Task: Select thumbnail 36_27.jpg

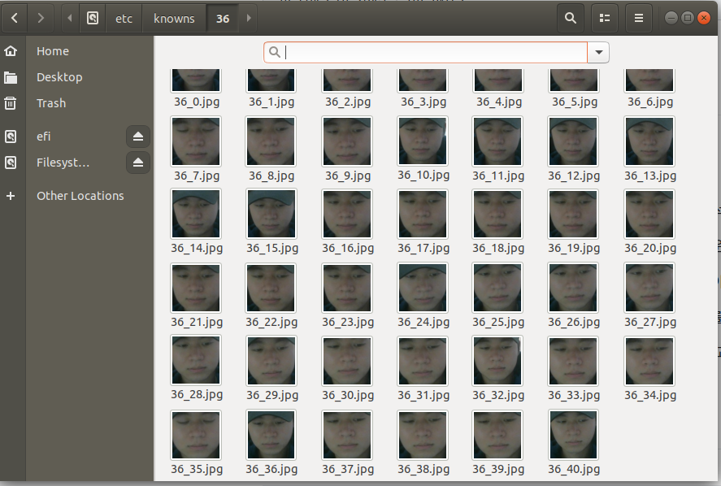Action: 649,288
